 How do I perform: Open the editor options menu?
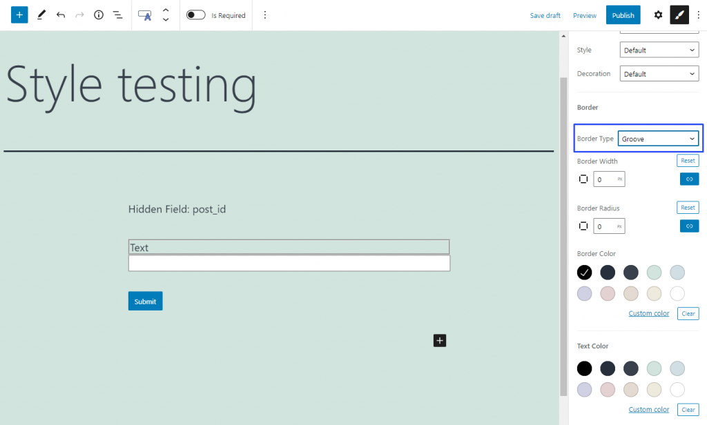[x=699, y=15]
